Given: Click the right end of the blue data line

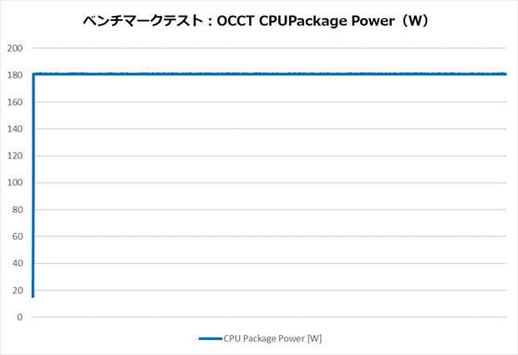Looking at the screenshot, I should 505,74.
